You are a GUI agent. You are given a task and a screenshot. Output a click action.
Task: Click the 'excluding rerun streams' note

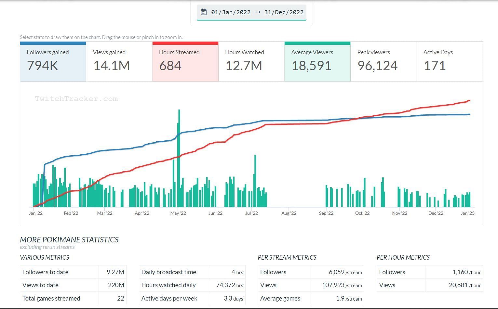point(47,247)
